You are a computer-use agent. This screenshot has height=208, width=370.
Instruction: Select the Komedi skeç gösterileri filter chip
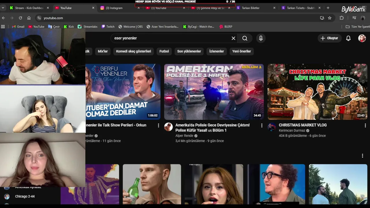coord(134,51)
